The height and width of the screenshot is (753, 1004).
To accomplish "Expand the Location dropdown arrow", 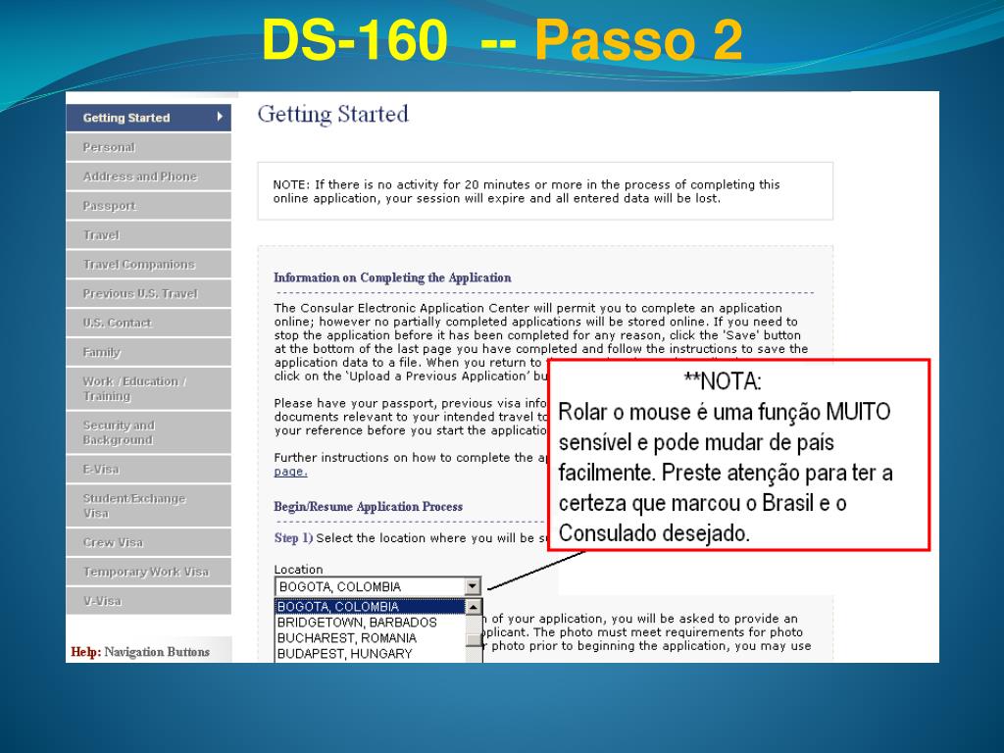I will pos(473,586).
